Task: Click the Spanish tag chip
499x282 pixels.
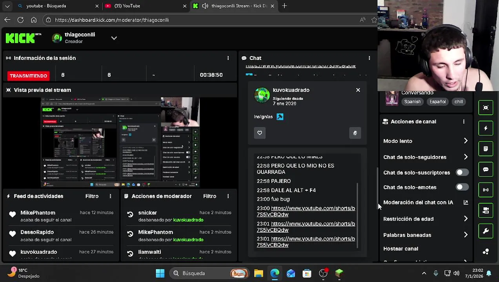Action: pos(412,101)
